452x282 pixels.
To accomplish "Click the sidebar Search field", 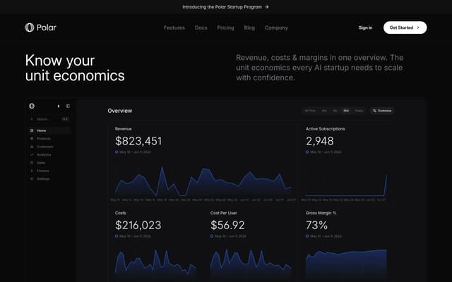I will click(x=49, y=119).
